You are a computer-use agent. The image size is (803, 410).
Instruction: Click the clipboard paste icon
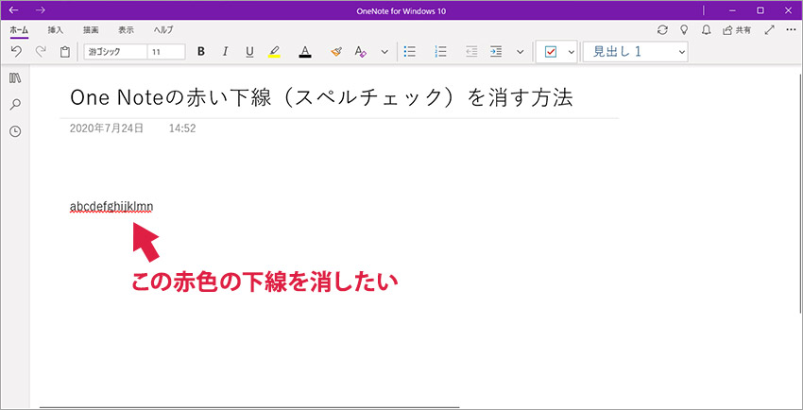64,52
